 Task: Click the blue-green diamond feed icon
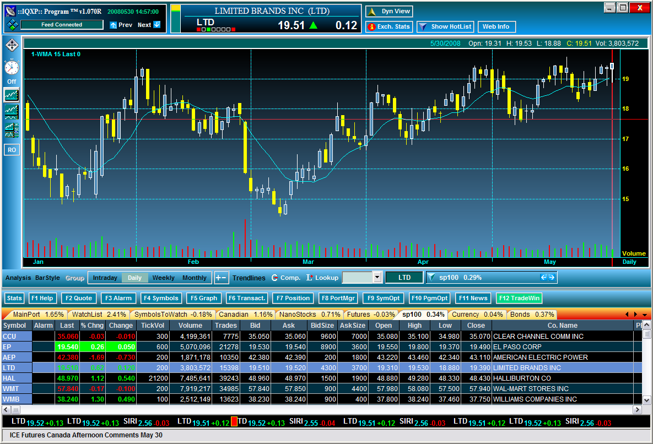pos(13,25)
